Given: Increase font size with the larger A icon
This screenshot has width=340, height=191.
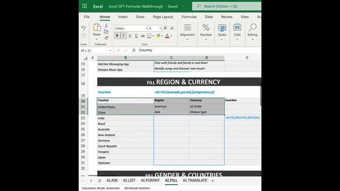Looking at the screenshot, I should tap(165, 28).
